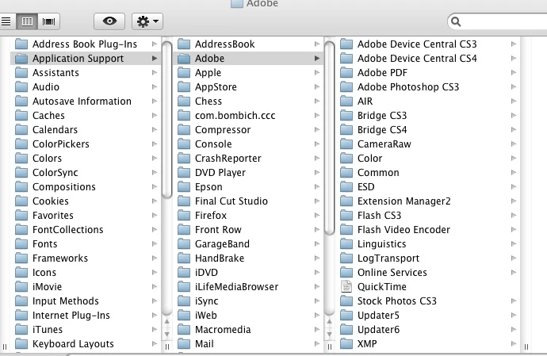Click the first column's scroll down arrow
Viewport: 547px width, 356px height.
[x=167, y=335]
